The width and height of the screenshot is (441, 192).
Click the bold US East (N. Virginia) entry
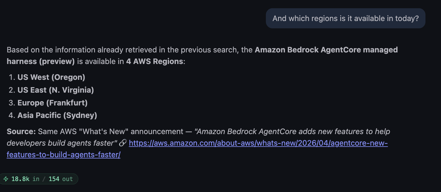pyautogui.click(x=56, y=90)
